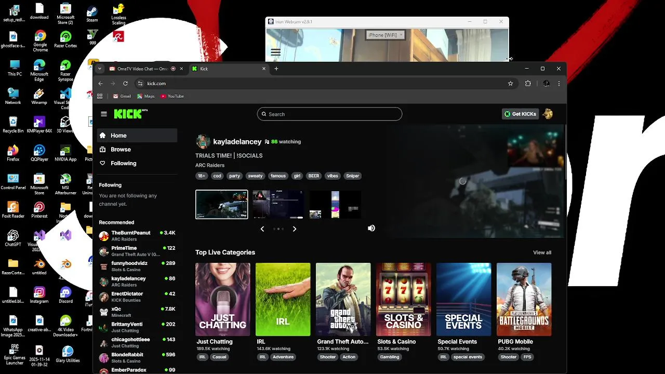This screenshot has width=665, height=374.
Task: Click View all for Top Live Categories
Action: coord(542,252)
